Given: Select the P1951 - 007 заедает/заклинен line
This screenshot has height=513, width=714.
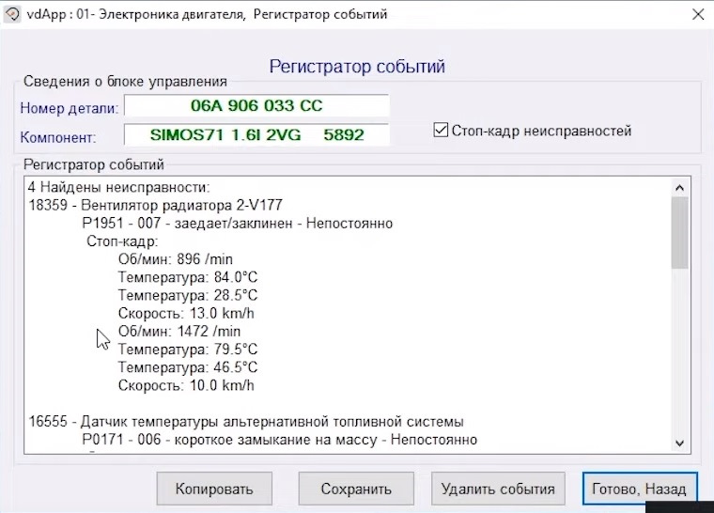Looking at the screenshot, I should click(238, 224).
